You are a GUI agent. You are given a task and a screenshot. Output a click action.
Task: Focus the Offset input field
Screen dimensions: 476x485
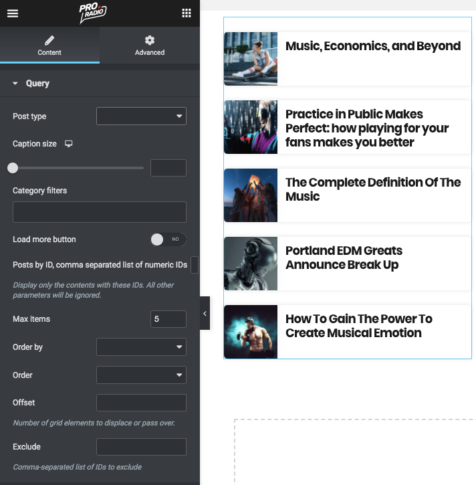(141, 403)
